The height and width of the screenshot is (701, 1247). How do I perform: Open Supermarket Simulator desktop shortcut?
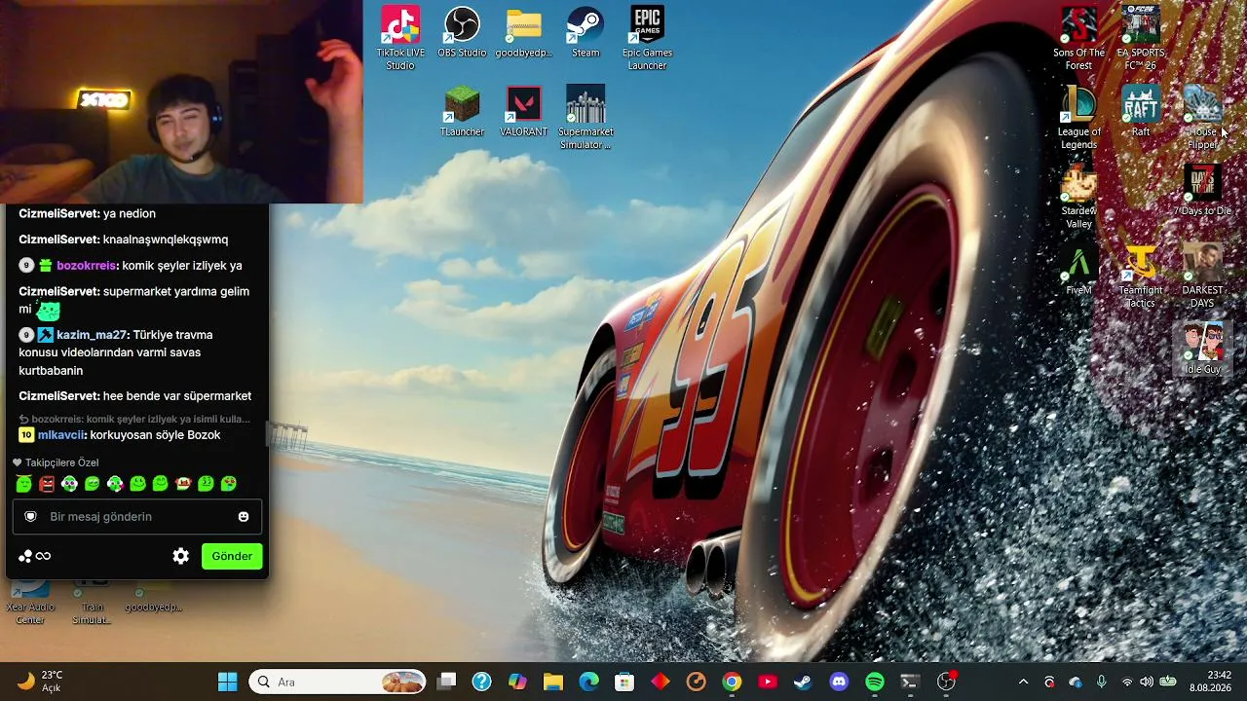tap(586, 118)
